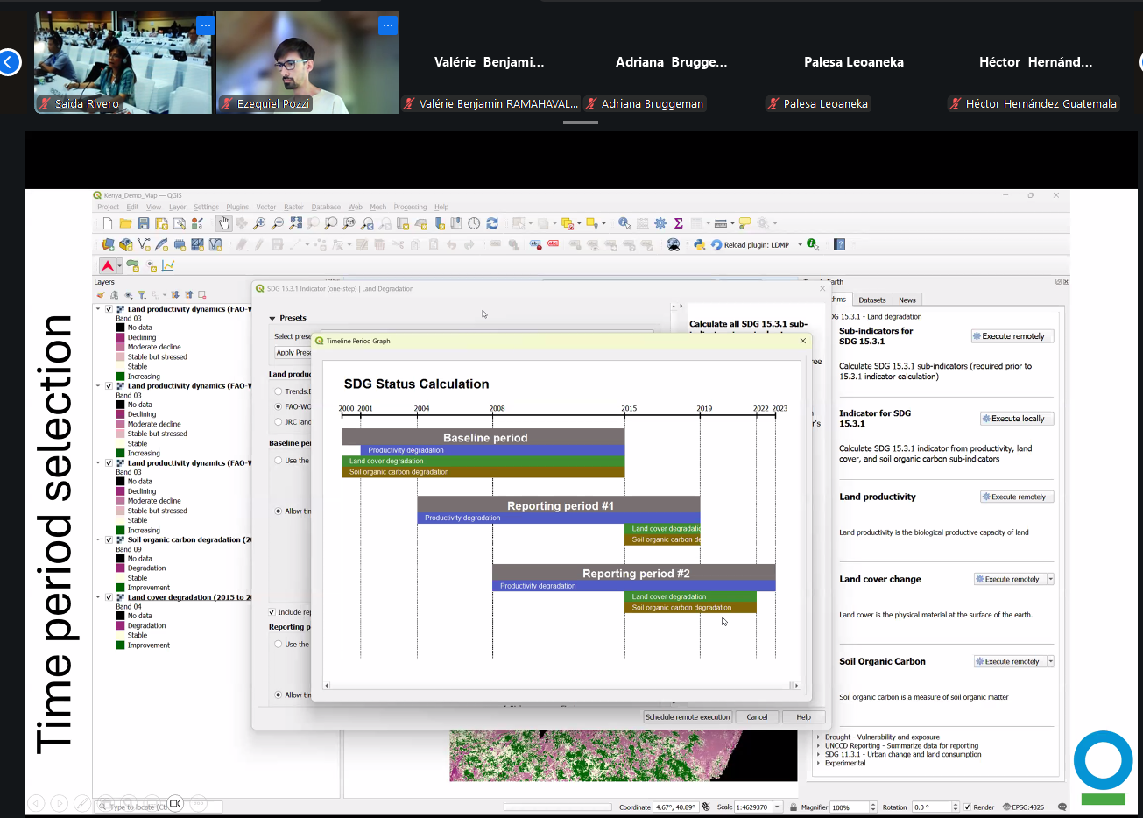Click the Schedule remote execution button
Viewport: 1143px width, 818px height.
[x=688, y=717]
